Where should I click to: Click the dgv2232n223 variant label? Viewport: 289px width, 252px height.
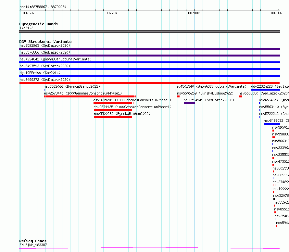[x=270, y=86]
